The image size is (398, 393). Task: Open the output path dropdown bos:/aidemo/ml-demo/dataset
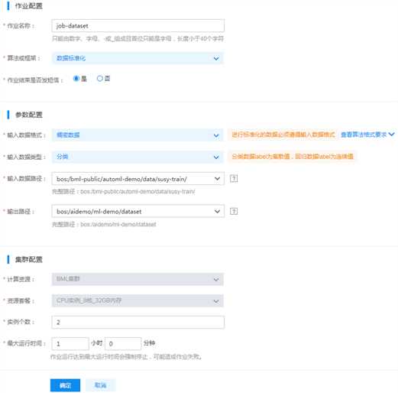click(138, 211)
